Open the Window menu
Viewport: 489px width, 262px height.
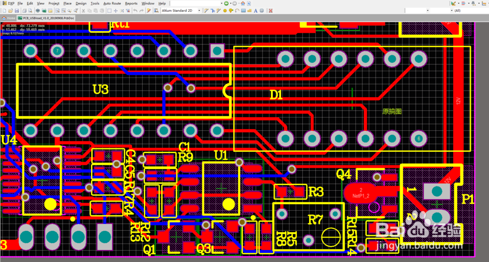tap(148, 3)
